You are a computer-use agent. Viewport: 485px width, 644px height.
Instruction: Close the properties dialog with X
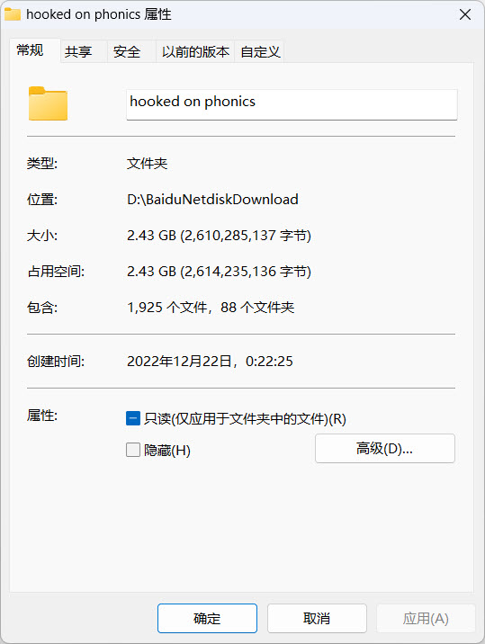tap(465, 14)
